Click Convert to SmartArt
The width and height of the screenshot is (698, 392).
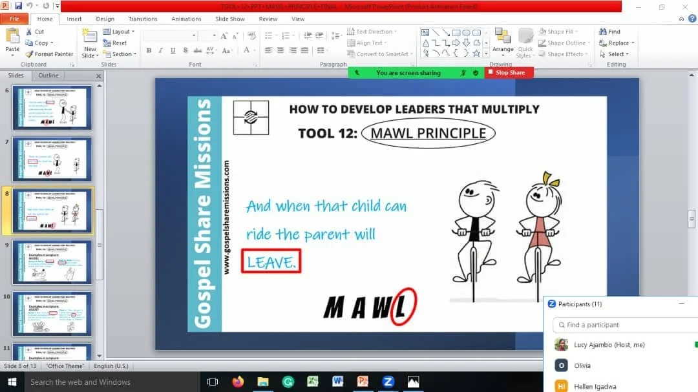coord(380,54)
